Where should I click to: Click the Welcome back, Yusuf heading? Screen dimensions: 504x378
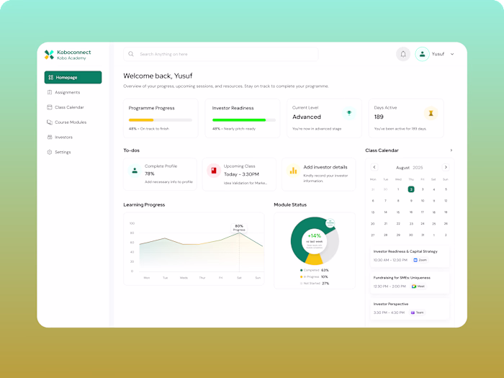pyautogui.click(x=158, y=76)
